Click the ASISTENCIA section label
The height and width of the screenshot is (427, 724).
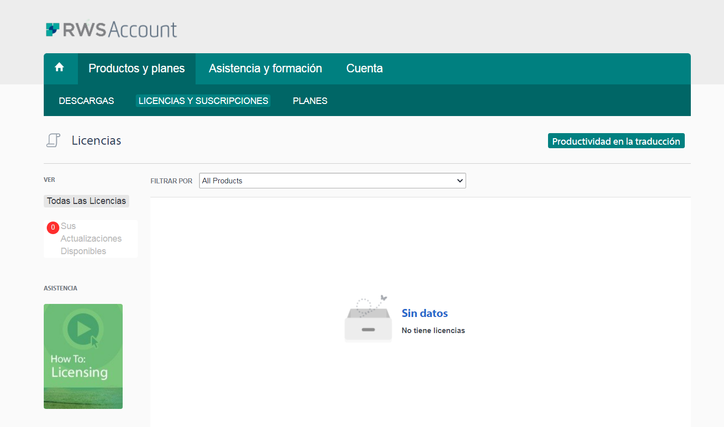pos(60,288)
